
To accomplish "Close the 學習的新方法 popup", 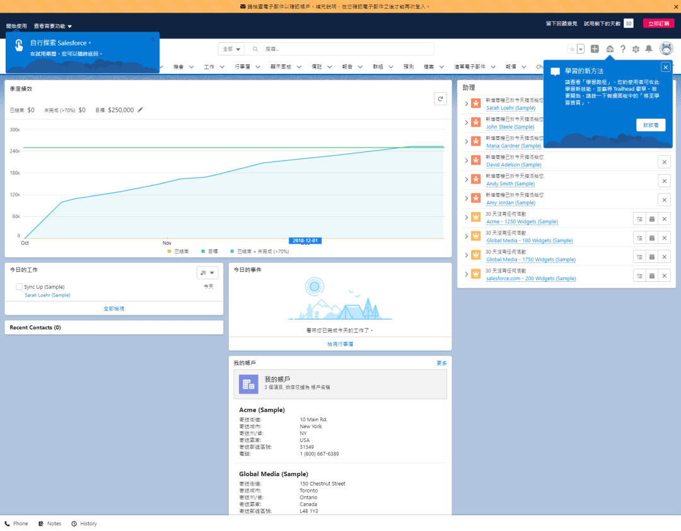I will coord(665,67).
